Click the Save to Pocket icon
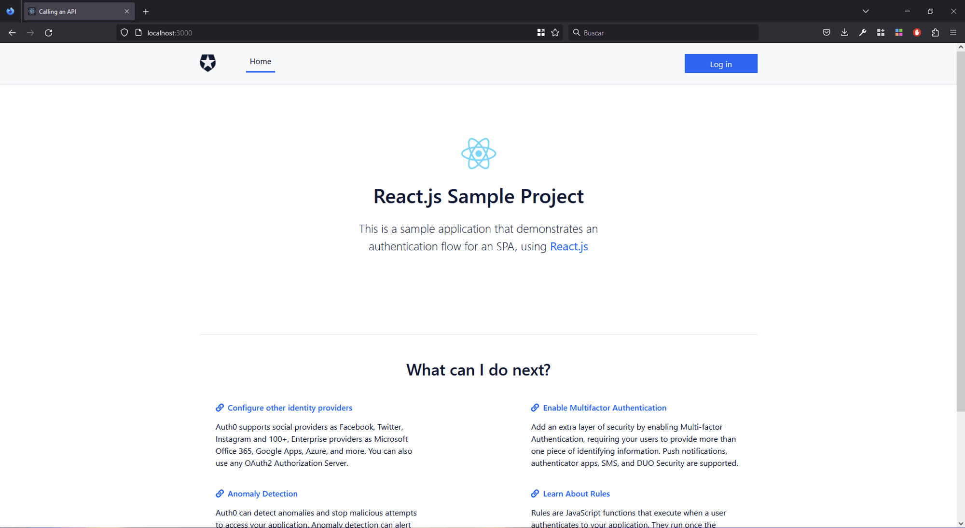 [827, 33]
